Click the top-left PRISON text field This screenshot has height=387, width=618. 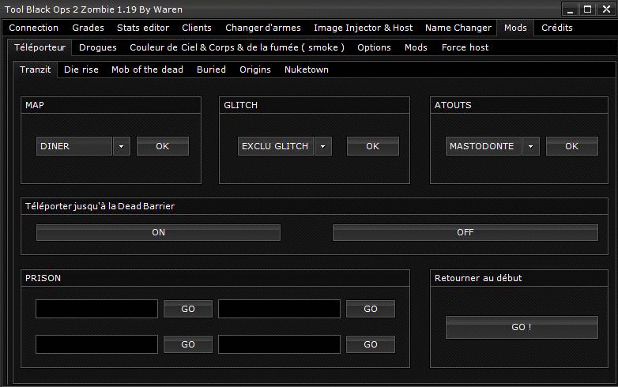point(96,309)
